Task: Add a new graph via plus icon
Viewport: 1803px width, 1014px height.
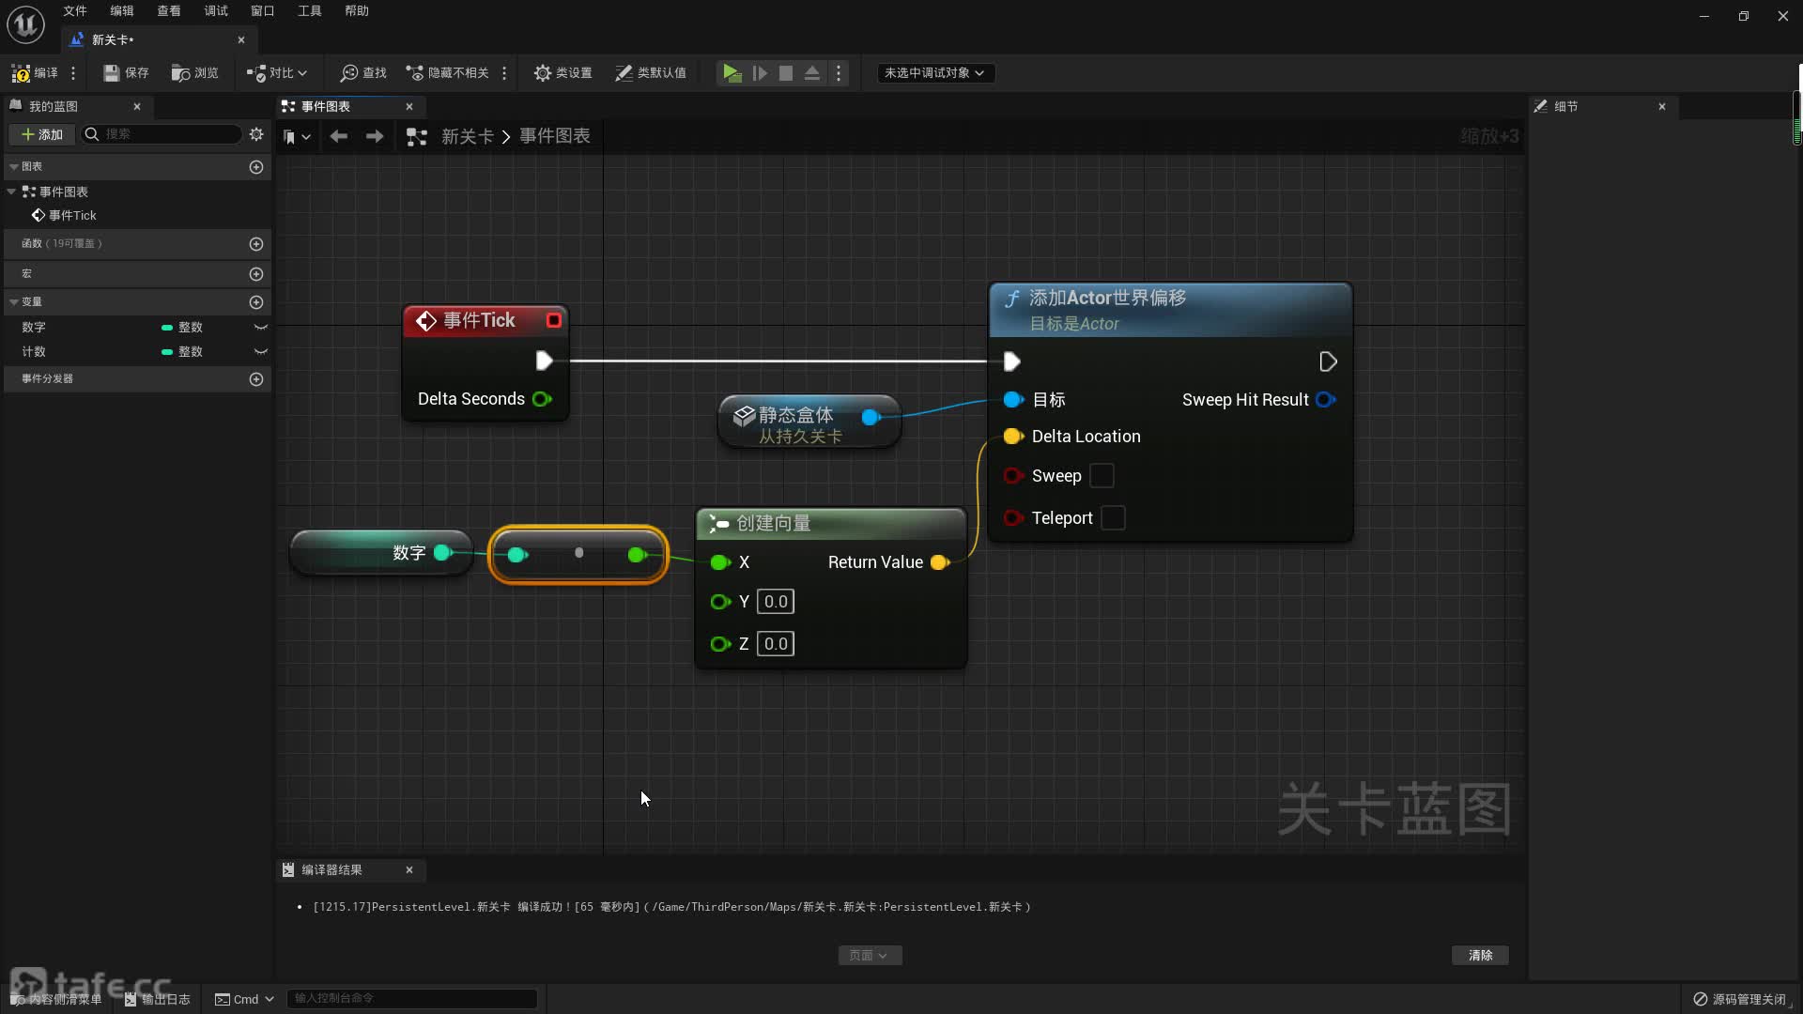Action: point(256,166)
